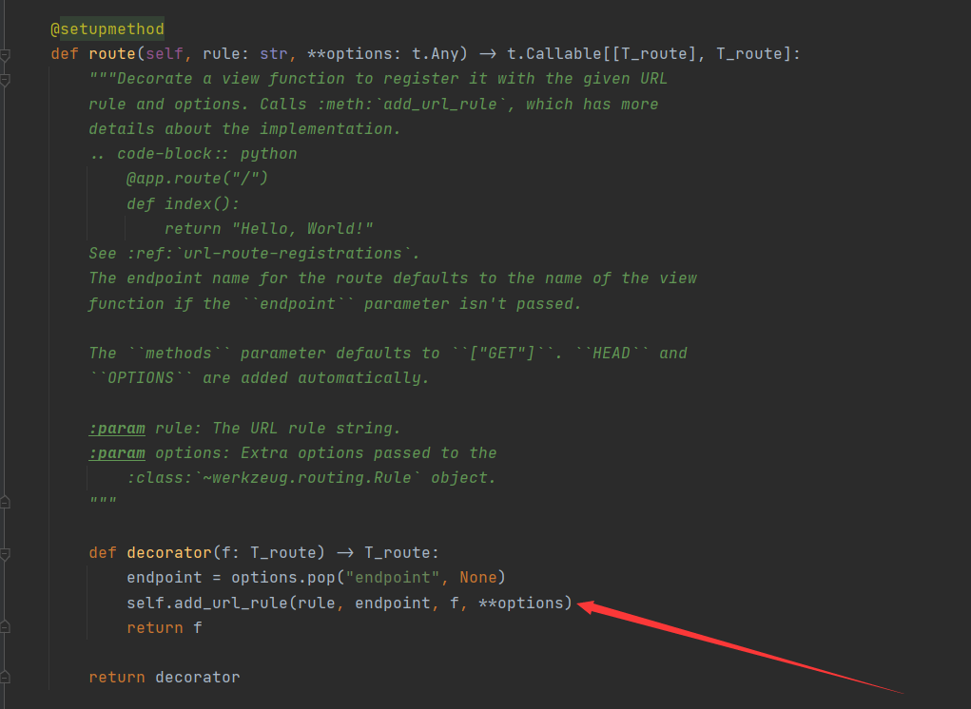The height and width of the screenshot is (709, 971).
Task: Click the :param tag before "options"
Action: click(117, 452)
